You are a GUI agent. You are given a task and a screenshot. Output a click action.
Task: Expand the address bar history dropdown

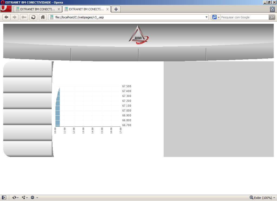pos(206,17)
